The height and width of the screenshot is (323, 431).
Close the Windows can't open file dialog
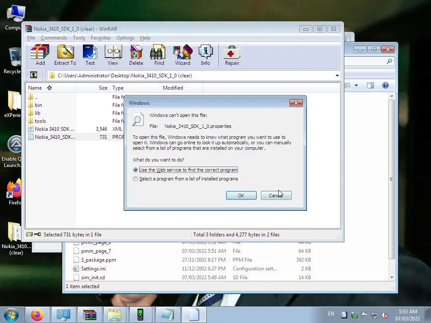point(296,103)
